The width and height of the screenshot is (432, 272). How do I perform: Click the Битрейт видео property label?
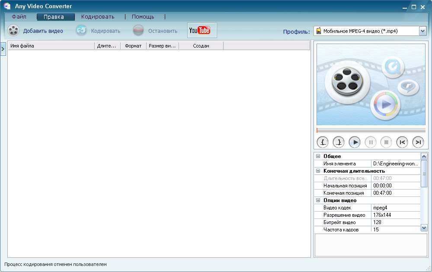point(339,222)
